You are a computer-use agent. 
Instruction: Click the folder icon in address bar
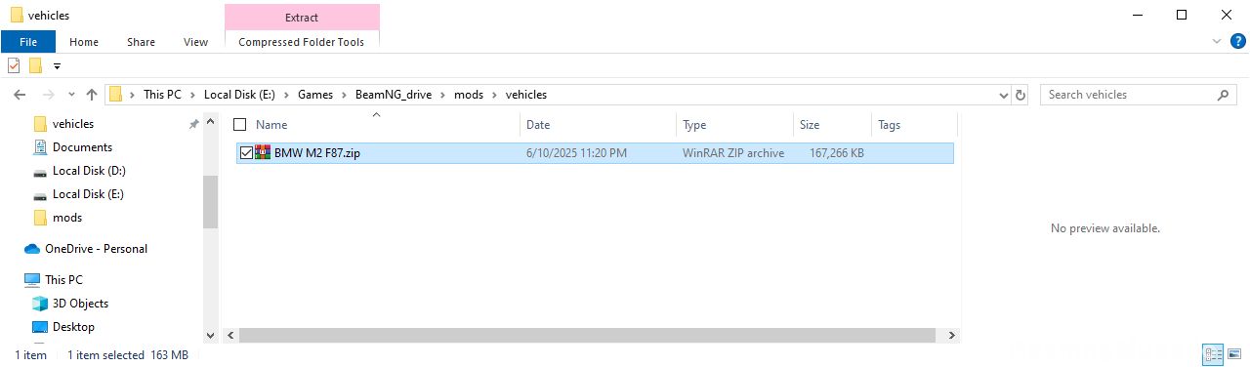pyautogui.click(x=116, y=95)
